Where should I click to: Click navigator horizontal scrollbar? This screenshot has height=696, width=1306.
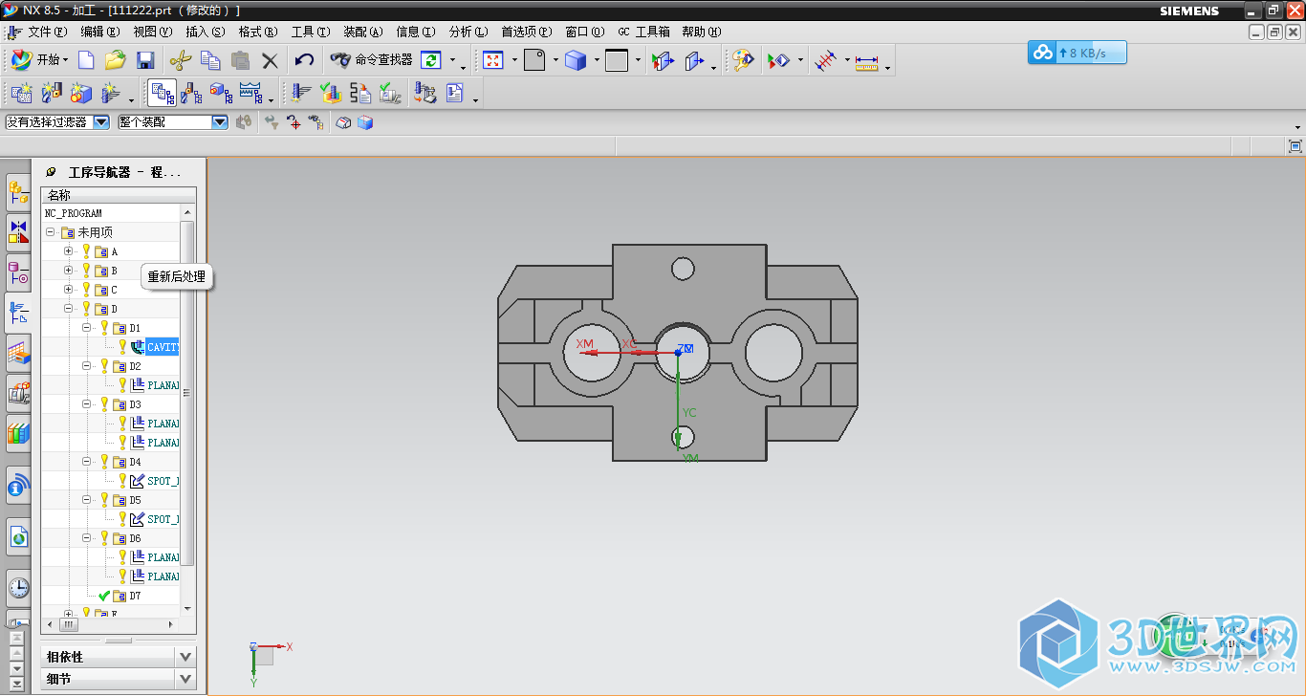(67, 624)
